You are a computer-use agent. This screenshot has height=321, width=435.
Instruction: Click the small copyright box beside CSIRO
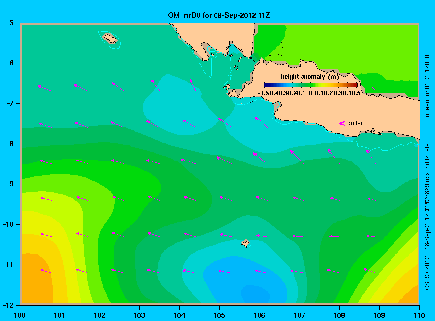click(427, 294)
